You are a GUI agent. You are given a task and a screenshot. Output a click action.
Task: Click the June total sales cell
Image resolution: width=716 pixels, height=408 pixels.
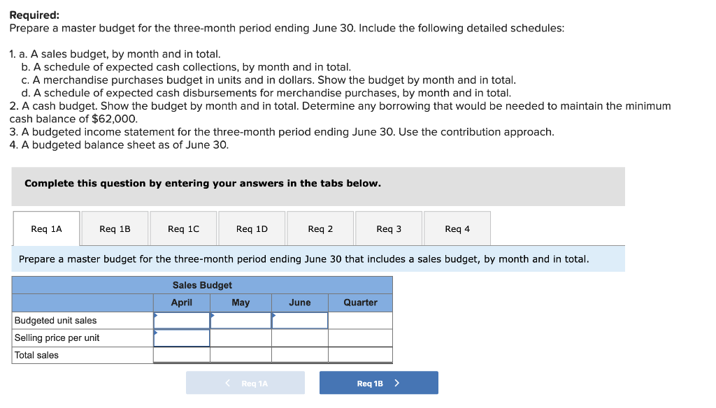click(300, 355)
